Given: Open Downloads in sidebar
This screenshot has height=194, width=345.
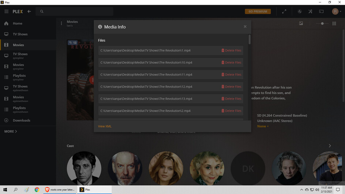Looking at the screenshot, I should (28, 120).
